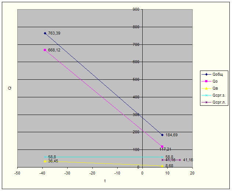Image resolution: width=232 pixels, height=191 pixels.
Task: Click the Qсрг.з. legend marker icon
Action: click(x=206, y=95)
